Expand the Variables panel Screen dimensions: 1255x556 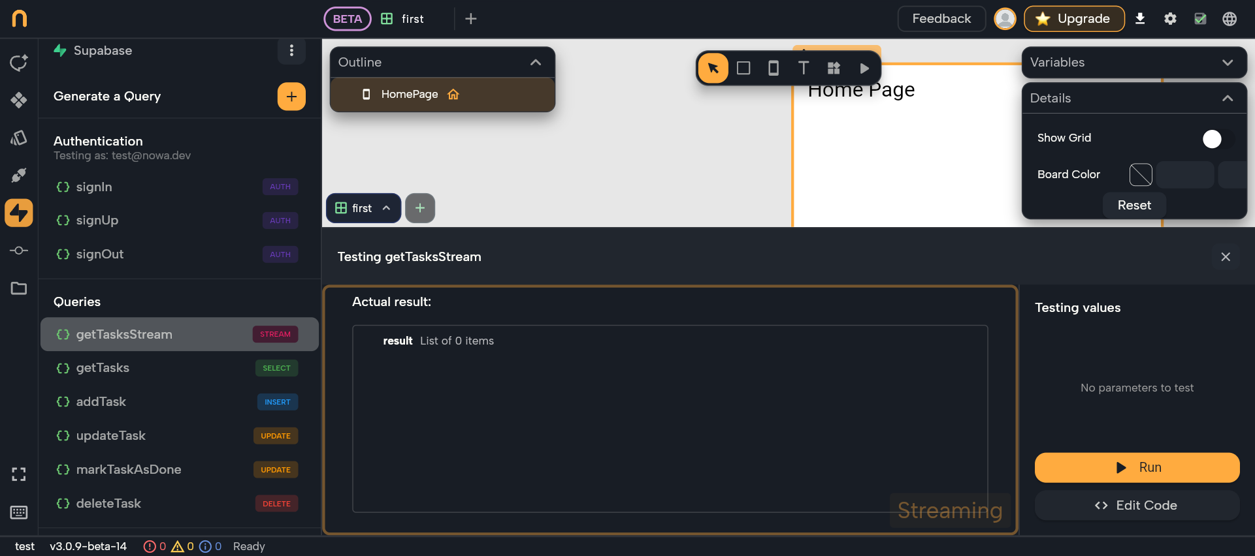[x=1228, y=63]
